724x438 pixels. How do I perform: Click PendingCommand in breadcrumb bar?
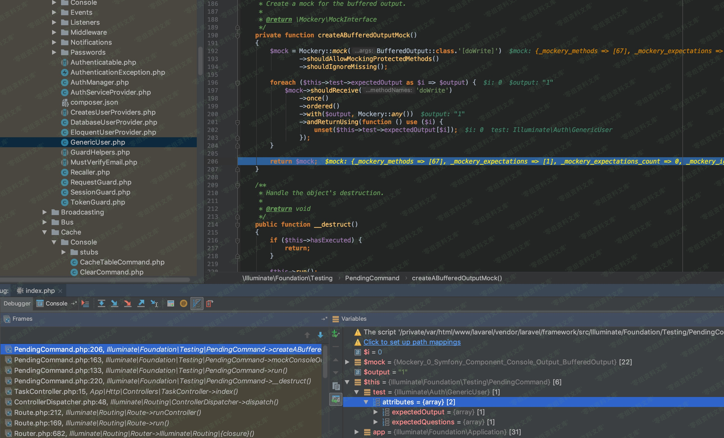coord(372,278)
